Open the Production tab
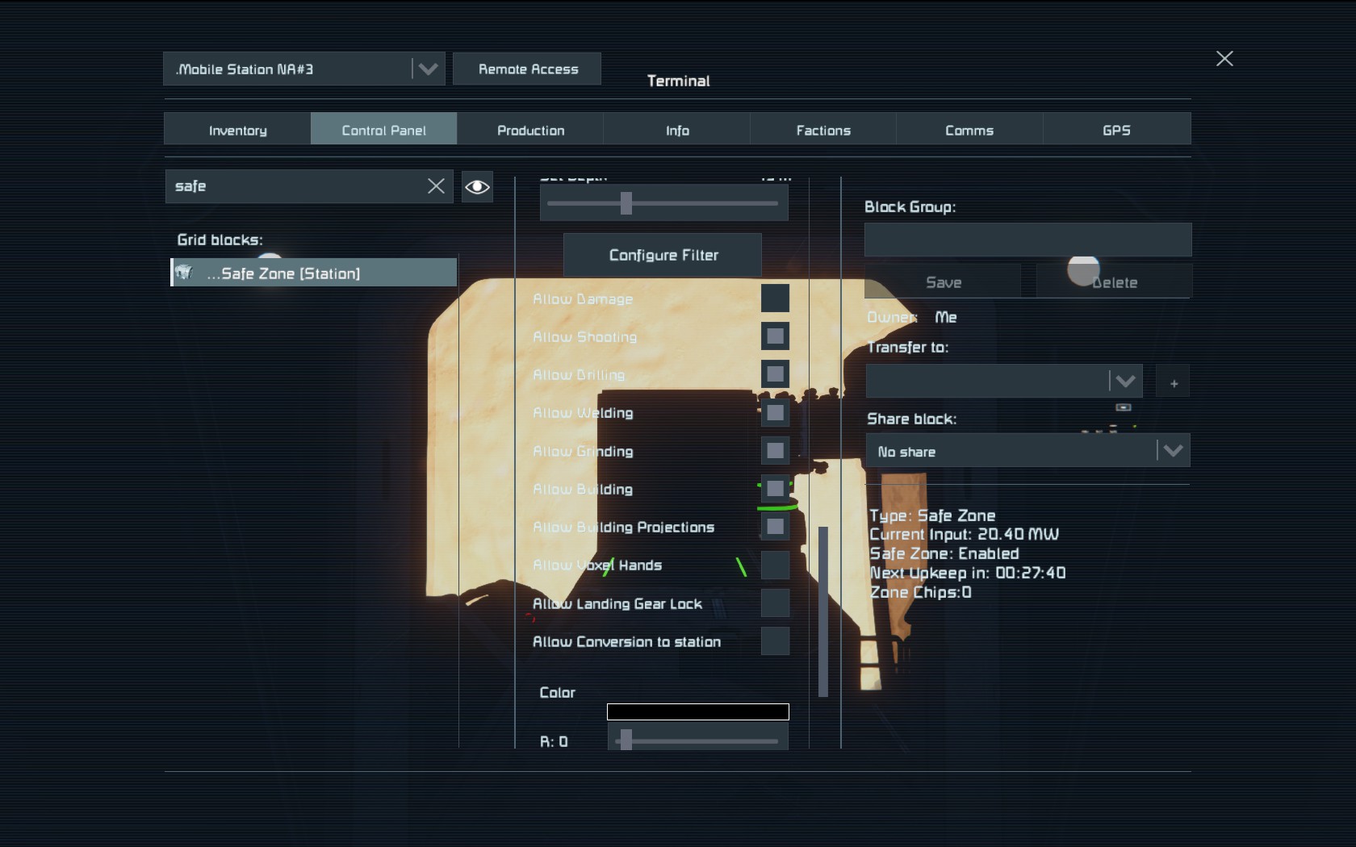Screen dimensions: 1356x847 tap(530, 130)
